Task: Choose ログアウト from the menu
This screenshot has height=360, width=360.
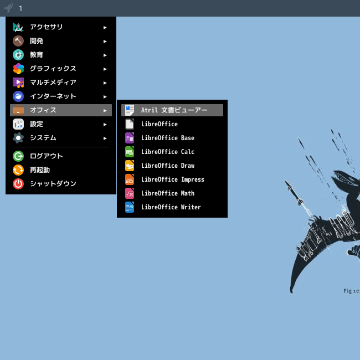Action: [x=61, y=156]
